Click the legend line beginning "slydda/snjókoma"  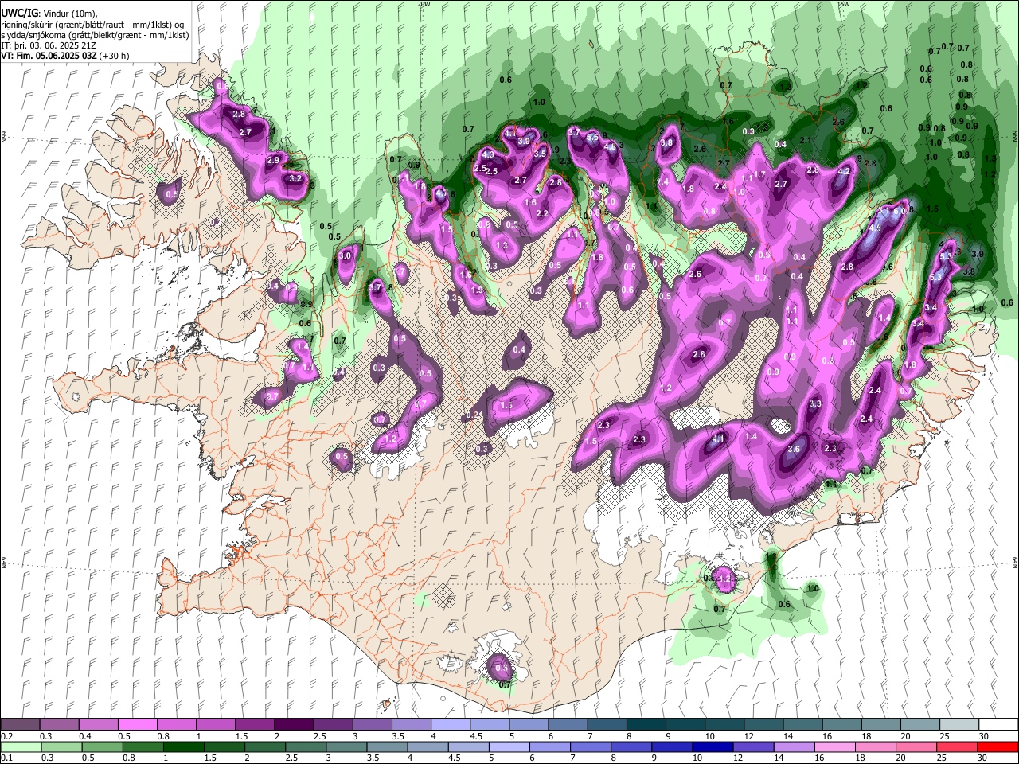pyautogui.click(x=96, y=35)
